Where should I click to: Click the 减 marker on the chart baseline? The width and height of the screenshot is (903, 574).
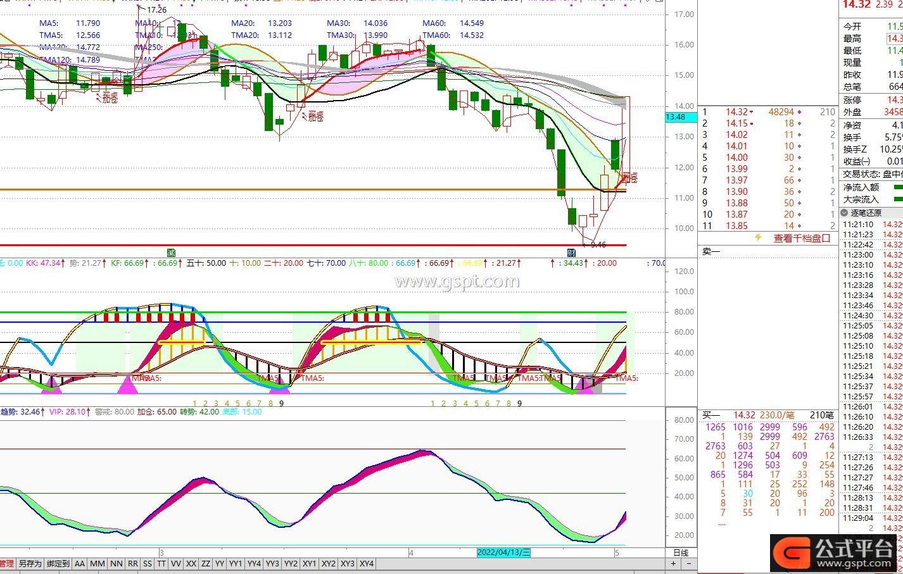click(x=170, y=253)
